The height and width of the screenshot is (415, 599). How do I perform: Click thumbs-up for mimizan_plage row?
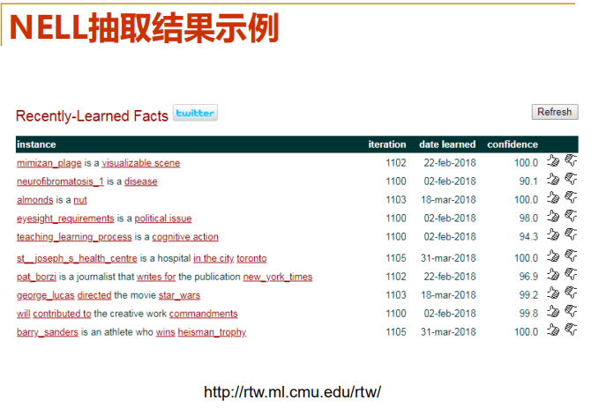point(552,161)
